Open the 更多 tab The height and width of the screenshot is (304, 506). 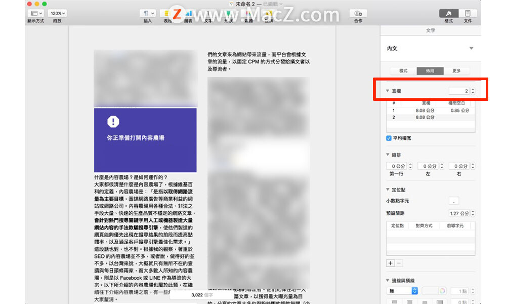[456, 71]
